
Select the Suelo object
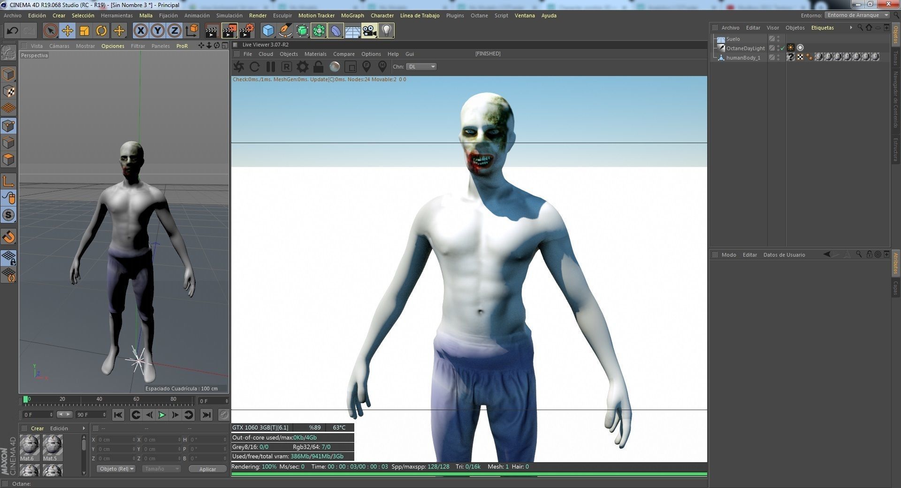733,39
